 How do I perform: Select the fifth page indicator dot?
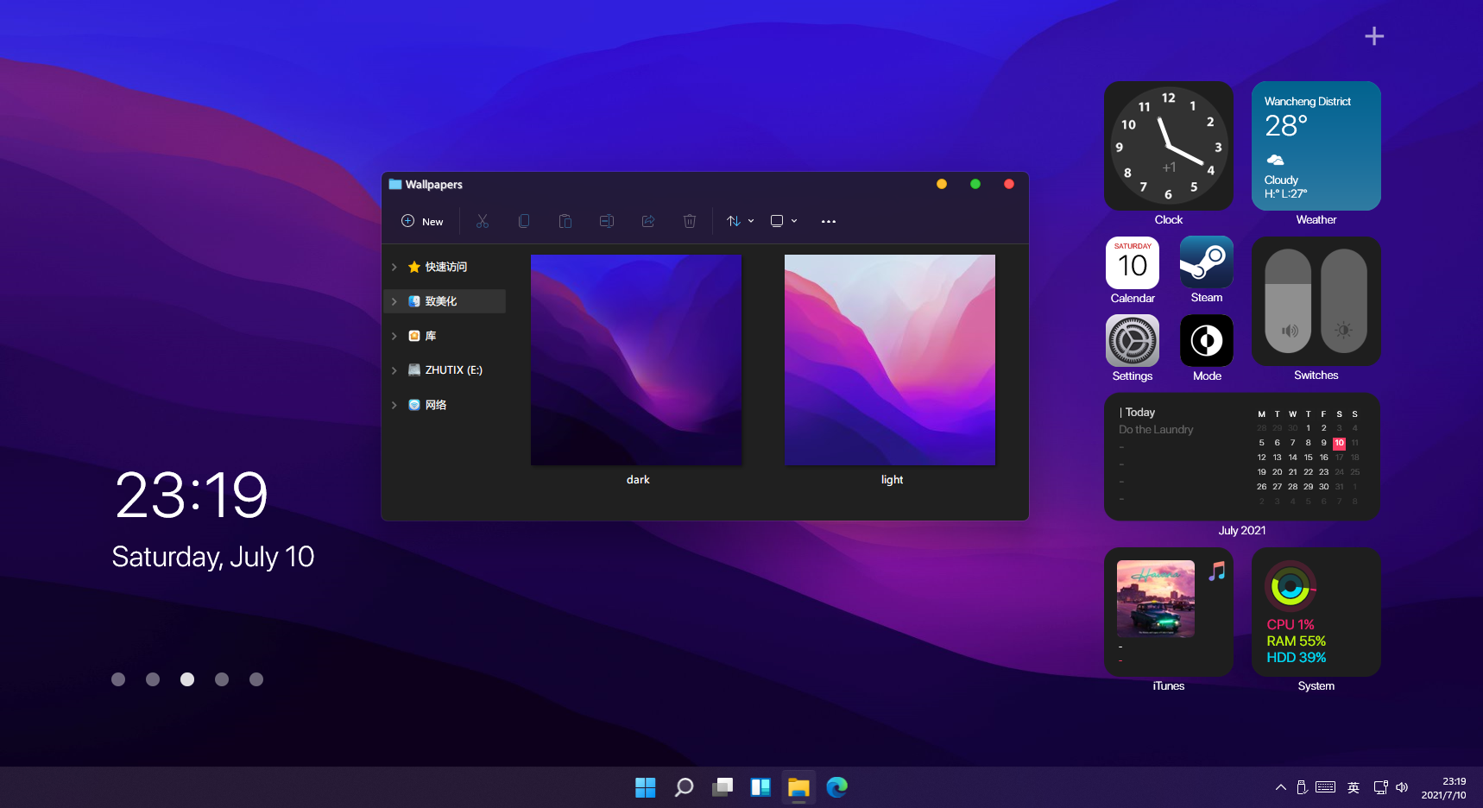(256, 679)
